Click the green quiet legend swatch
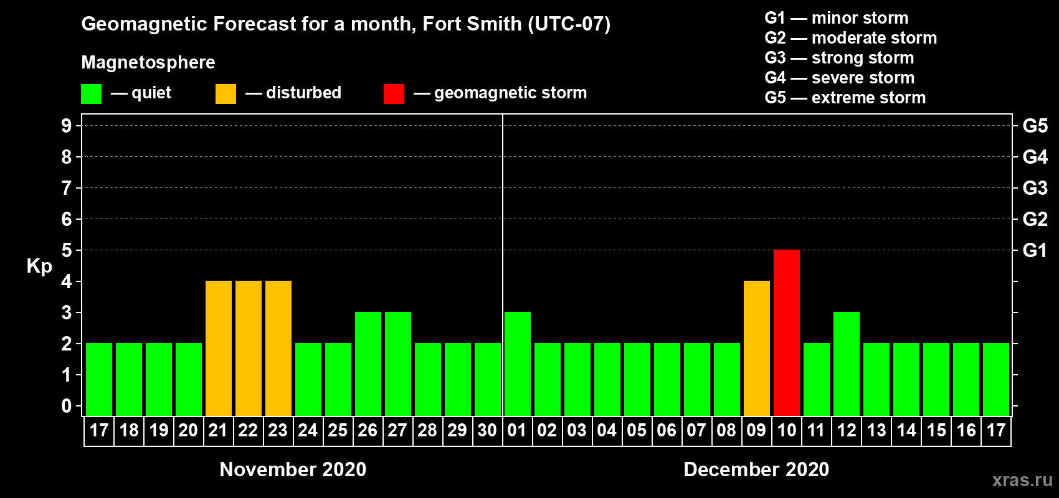 coord(92,94)
